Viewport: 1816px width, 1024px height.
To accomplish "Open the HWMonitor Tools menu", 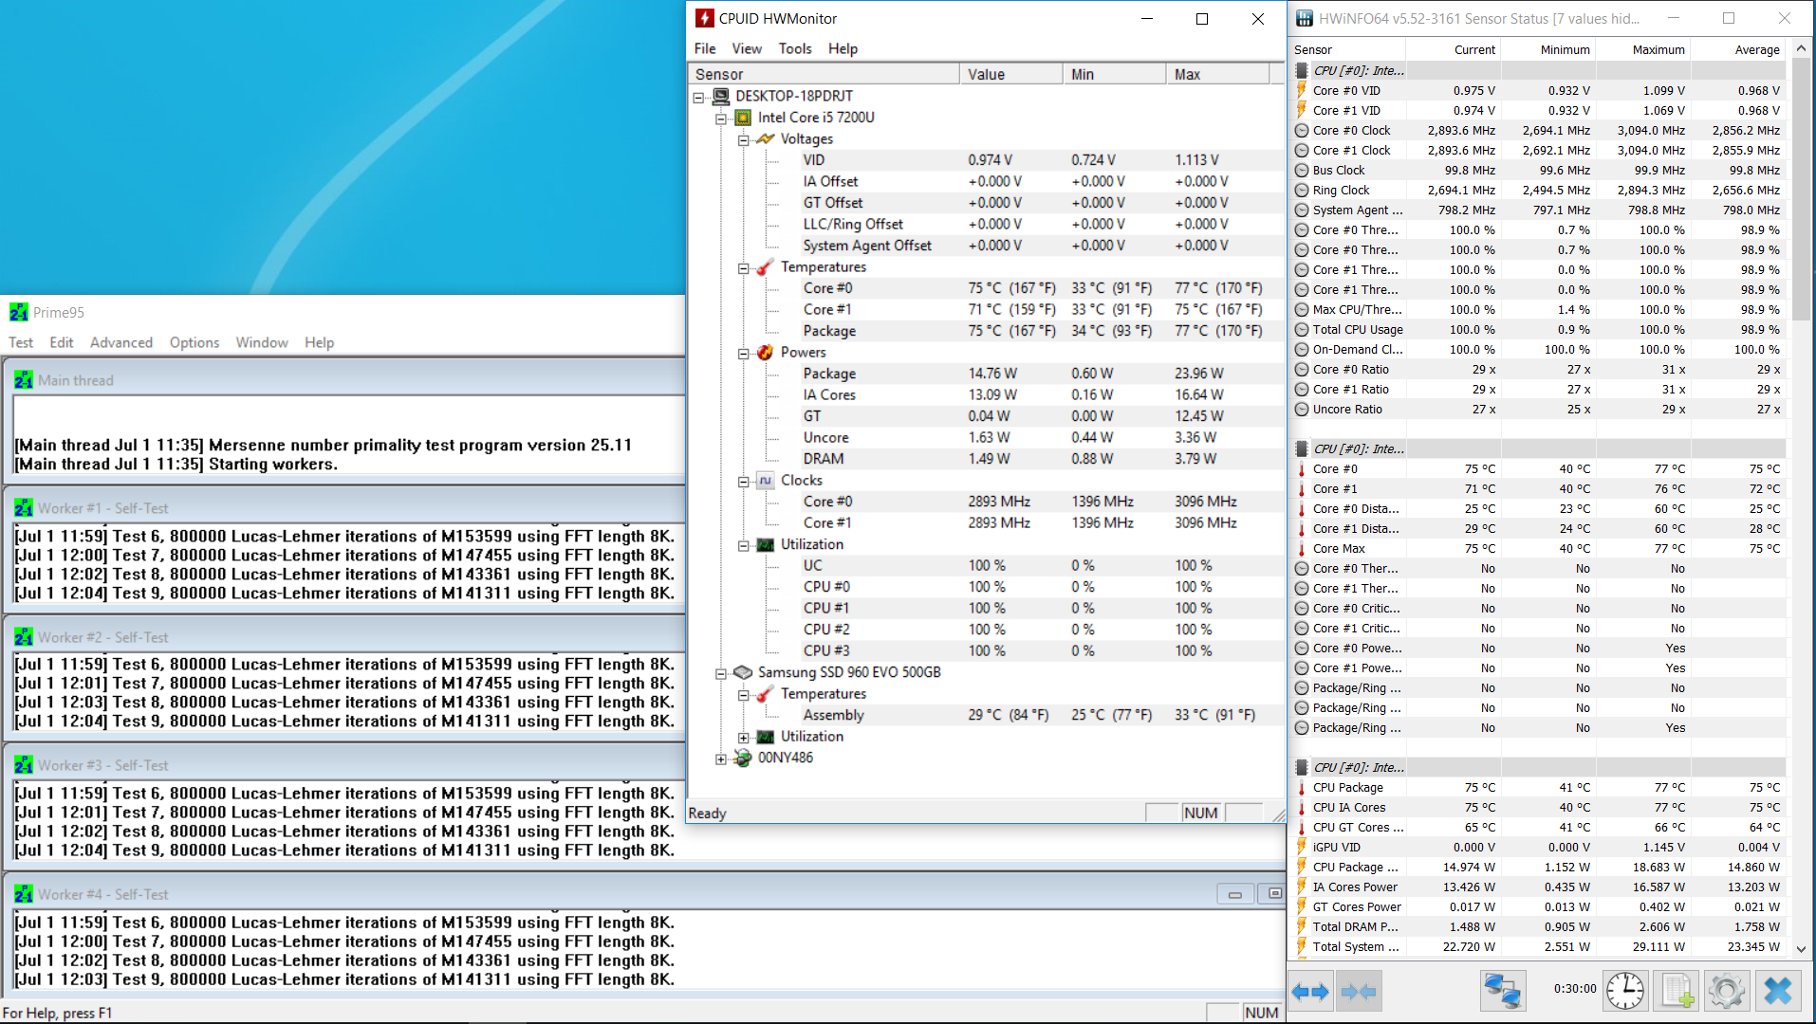I will pyautogui.click(x=795, y=48).
